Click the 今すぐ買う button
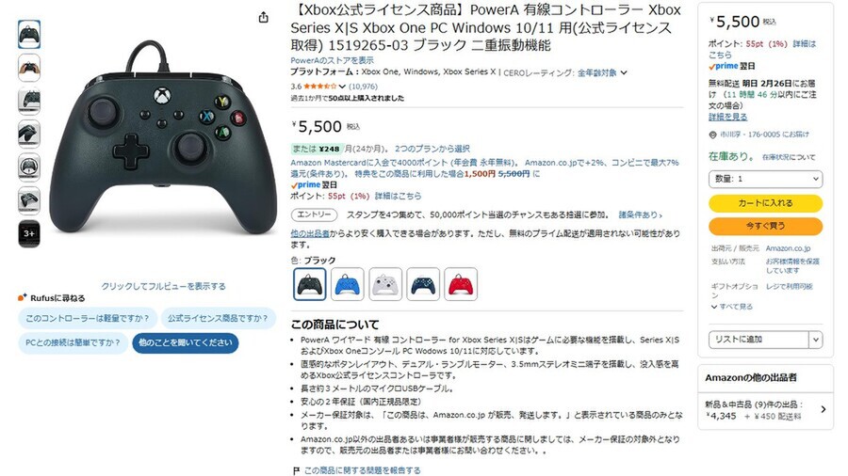Image resolution: width=848 pixels, height=476 pixels. [765, 226]
